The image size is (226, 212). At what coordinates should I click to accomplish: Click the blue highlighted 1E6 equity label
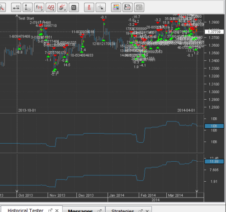pyautogui.click(x=214, y=126)
